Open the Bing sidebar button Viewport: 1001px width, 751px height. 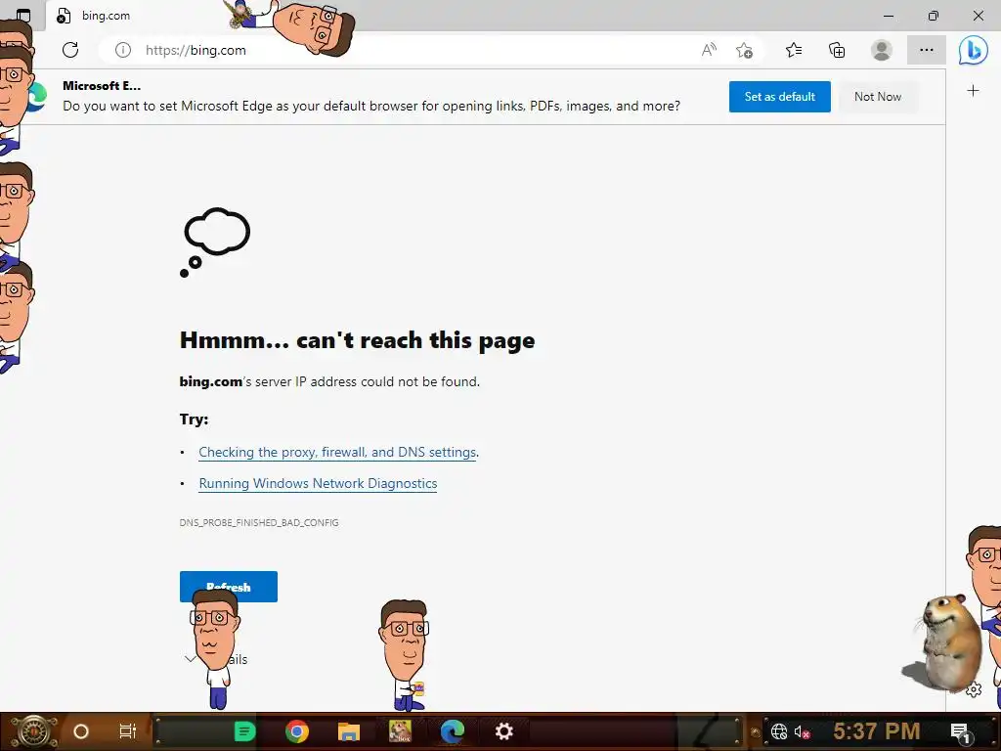973,50
